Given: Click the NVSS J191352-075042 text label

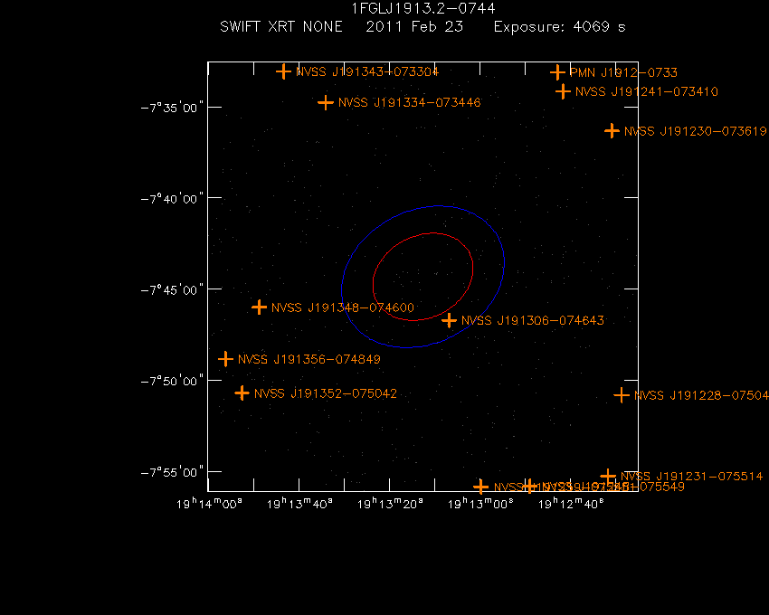Looking at the screenshot, I should click(x=326, y=393).
